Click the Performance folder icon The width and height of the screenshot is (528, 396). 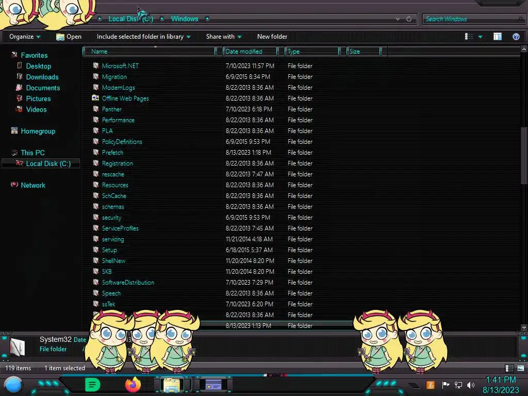pyautogui.click(x=95, y=120)
